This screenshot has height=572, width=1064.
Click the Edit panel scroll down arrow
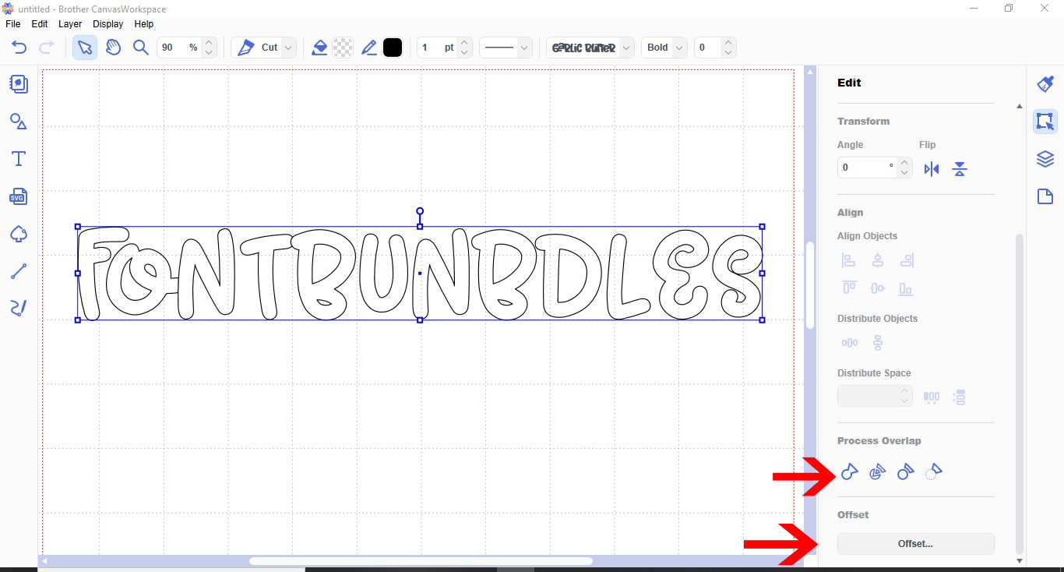pos(1020,561)
